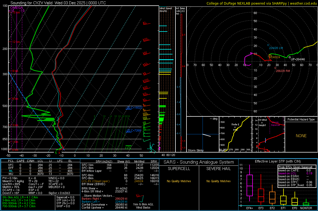Viewport: 318px width, 211px height.
Task: Click the '286/29 RM' hodograph label
Action: (x=283, y=71)
